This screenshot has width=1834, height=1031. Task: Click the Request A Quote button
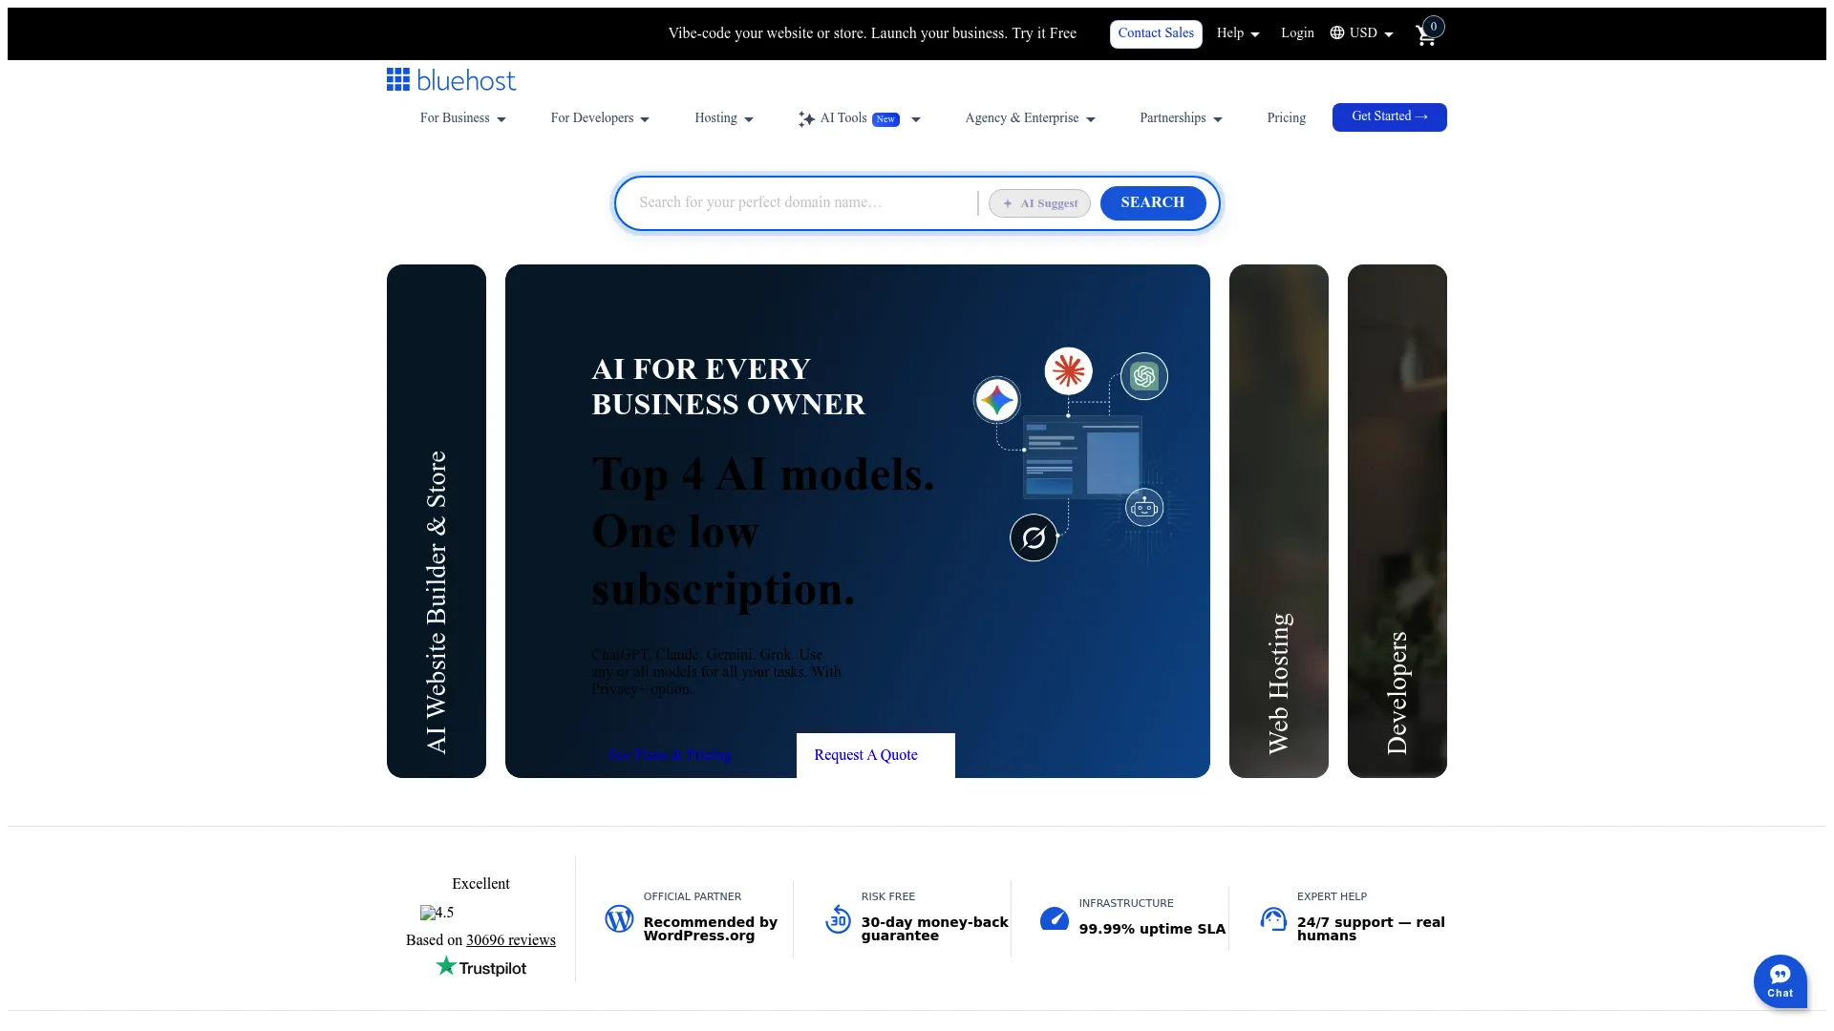point(875,755)
